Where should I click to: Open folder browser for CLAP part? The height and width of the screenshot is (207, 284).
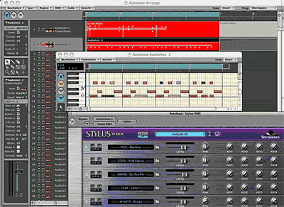coord(157,188)
